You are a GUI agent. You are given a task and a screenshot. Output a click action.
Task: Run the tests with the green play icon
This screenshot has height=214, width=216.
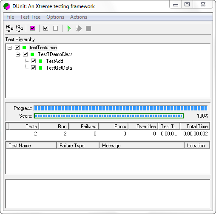69,28
